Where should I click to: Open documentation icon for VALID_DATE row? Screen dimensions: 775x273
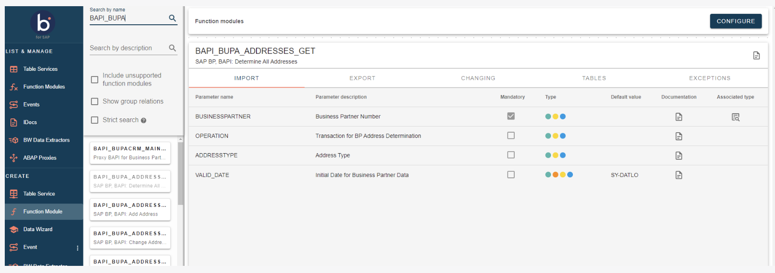tap(679, 175)
